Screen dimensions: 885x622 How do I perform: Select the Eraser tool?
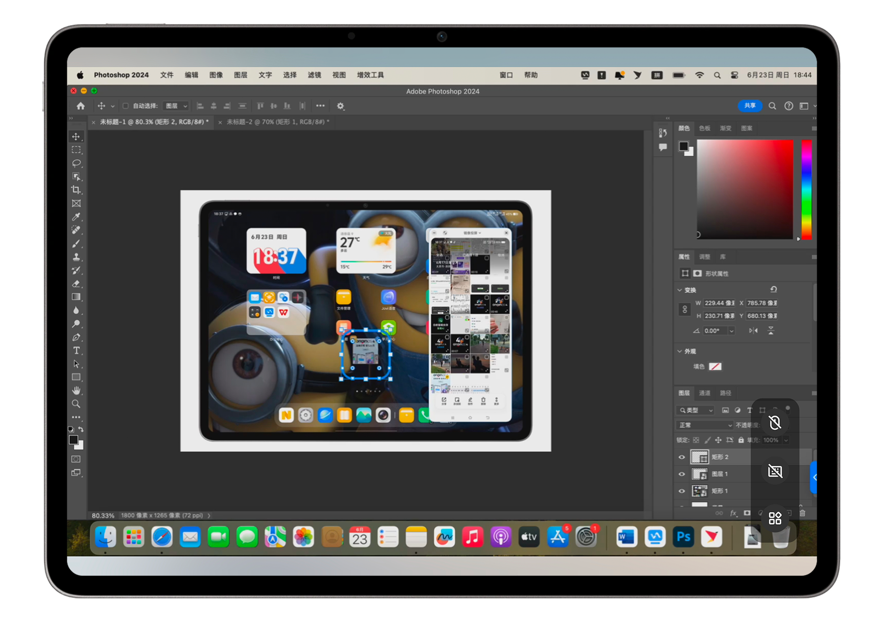point(76,284)
